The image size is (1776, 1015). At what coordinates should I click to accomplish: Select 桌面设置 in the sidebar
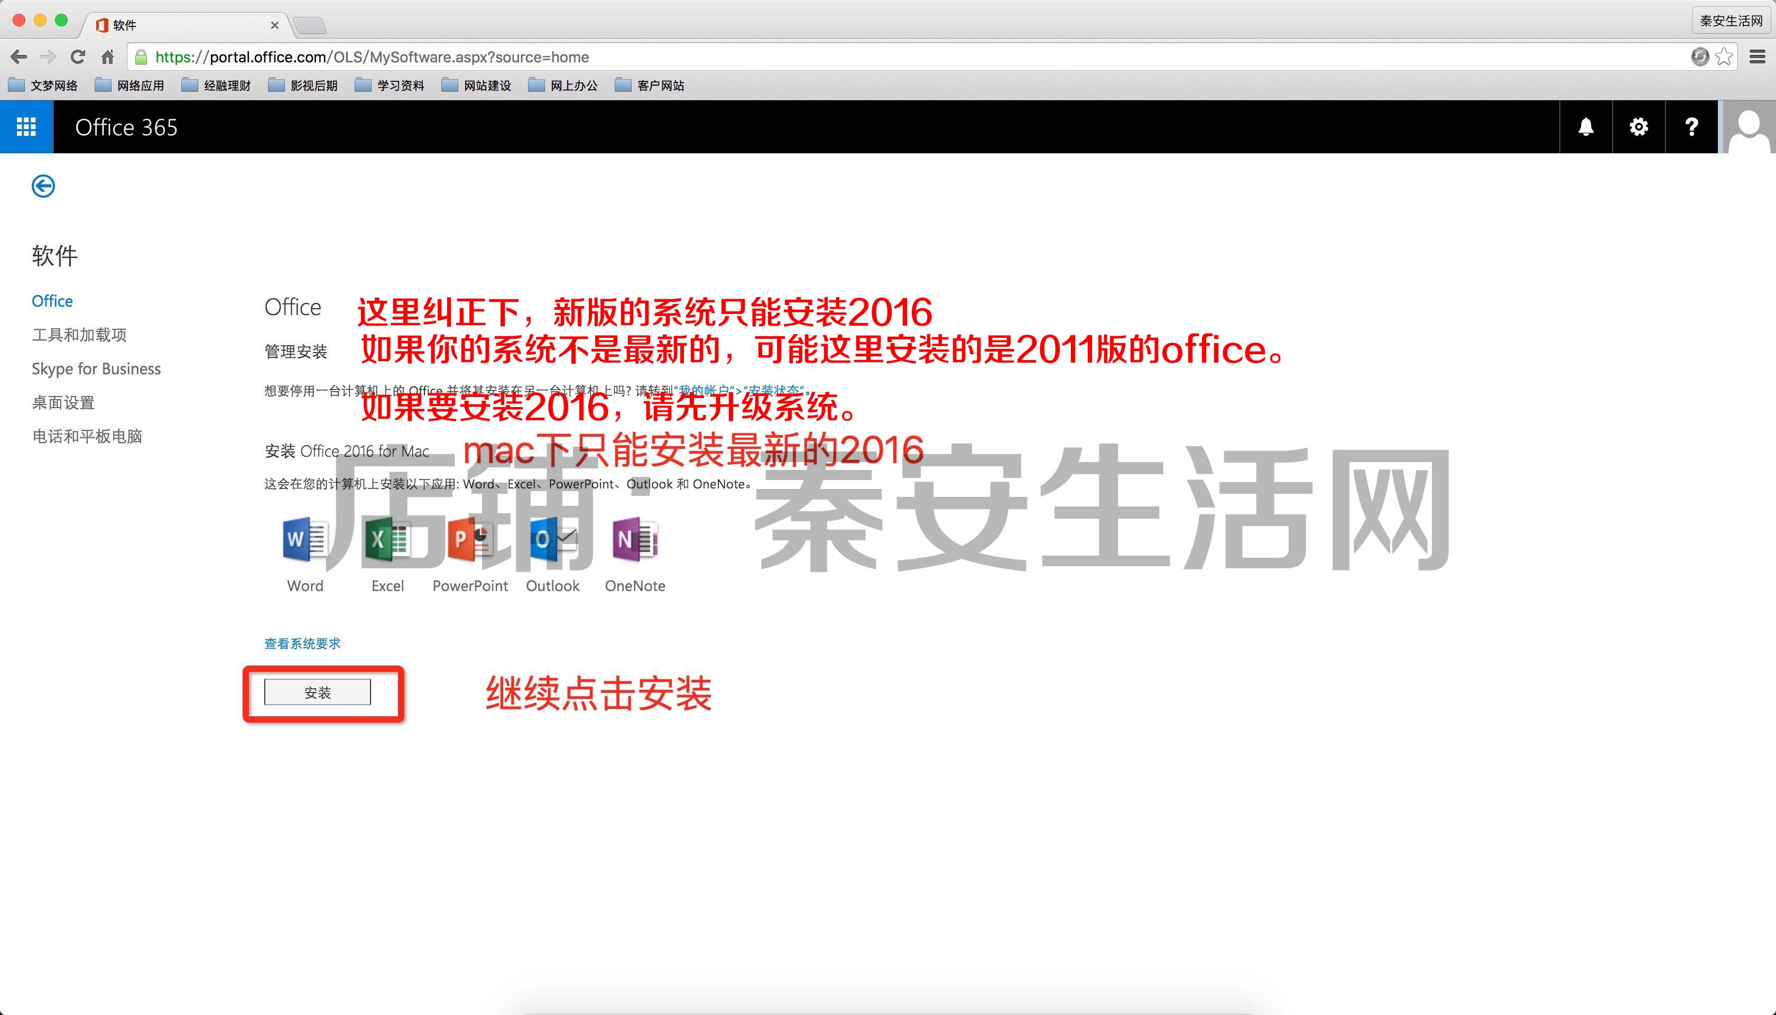point(63,402)
